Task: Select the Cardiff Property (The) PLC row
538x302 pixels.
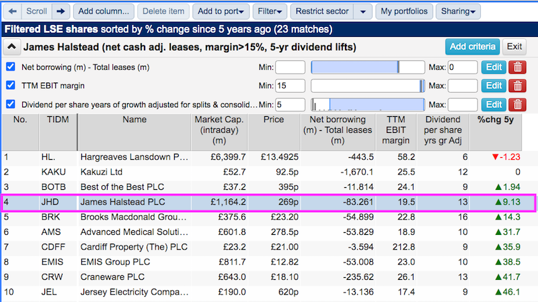Action: point(134,247)
